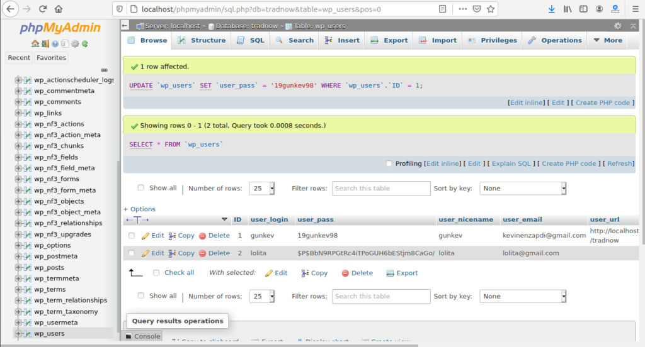The height and width of the screenshot is (347, 645).
Task: Tick the checkbox for the lolita row
Action: [x=132, y=253]
